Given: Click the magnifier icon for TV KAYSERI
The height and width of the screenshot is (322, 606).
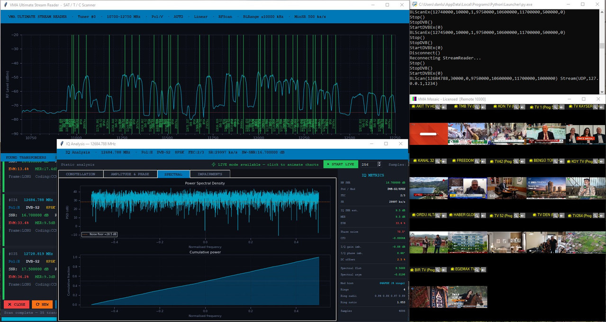Looking at the screenshot, I should click(595, 107).
